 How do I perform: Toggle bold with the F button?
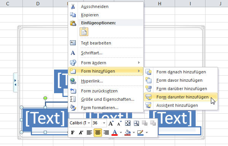pyautogui.click(x=73, y=132)
